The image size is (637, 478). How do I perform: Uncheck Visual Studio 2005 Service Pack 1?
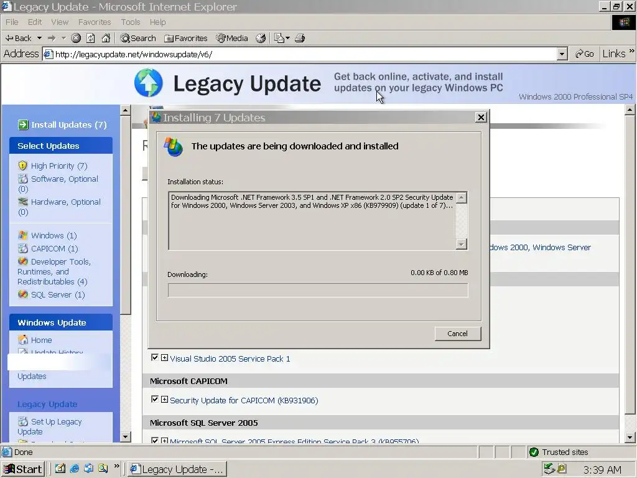[x=154, y=358]
